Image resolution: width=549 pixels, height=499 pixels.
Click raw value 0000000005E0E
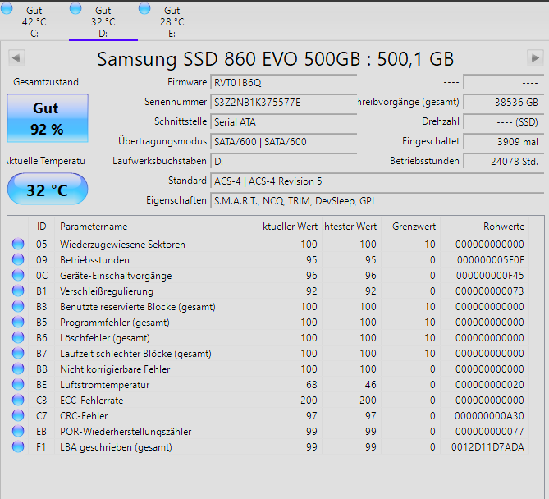[490, 260]
